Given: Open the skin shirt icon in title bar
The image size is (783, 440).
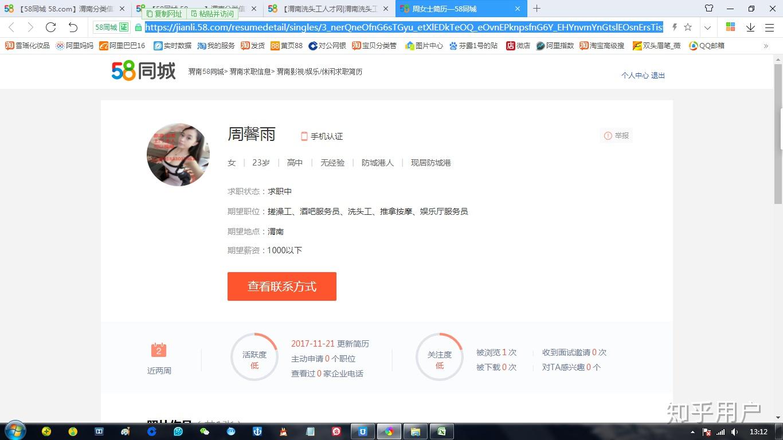Looking at the screenshot, I should 709,8.
